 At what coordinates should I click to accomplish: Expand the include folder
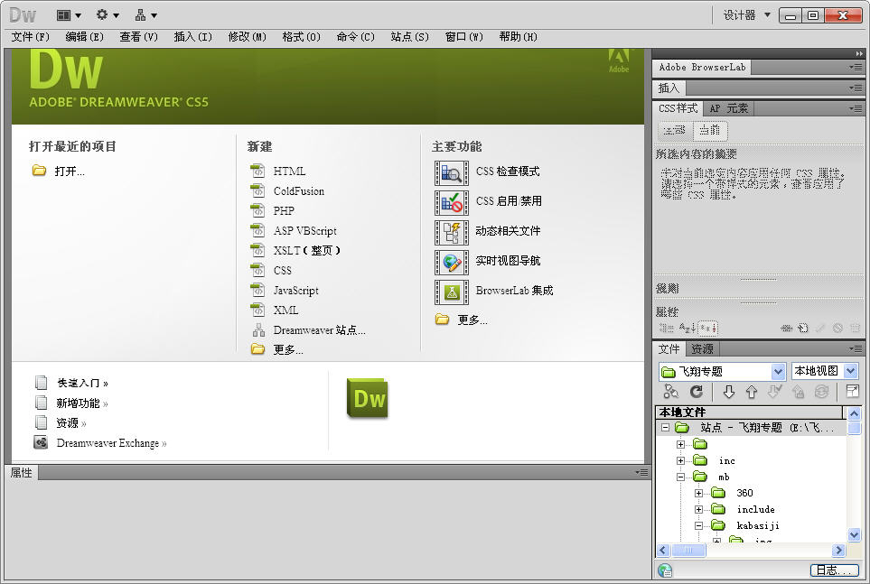(x=698, y=509)
